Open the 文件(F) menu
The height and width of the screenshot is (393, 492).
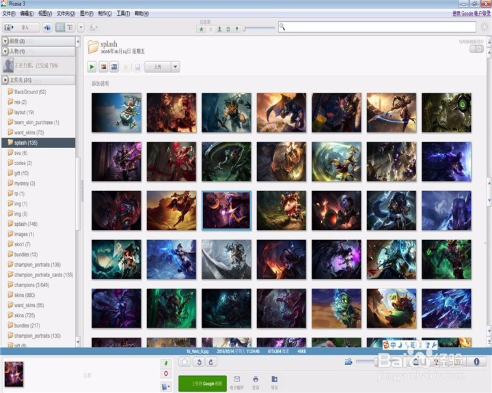click(9, 14)
